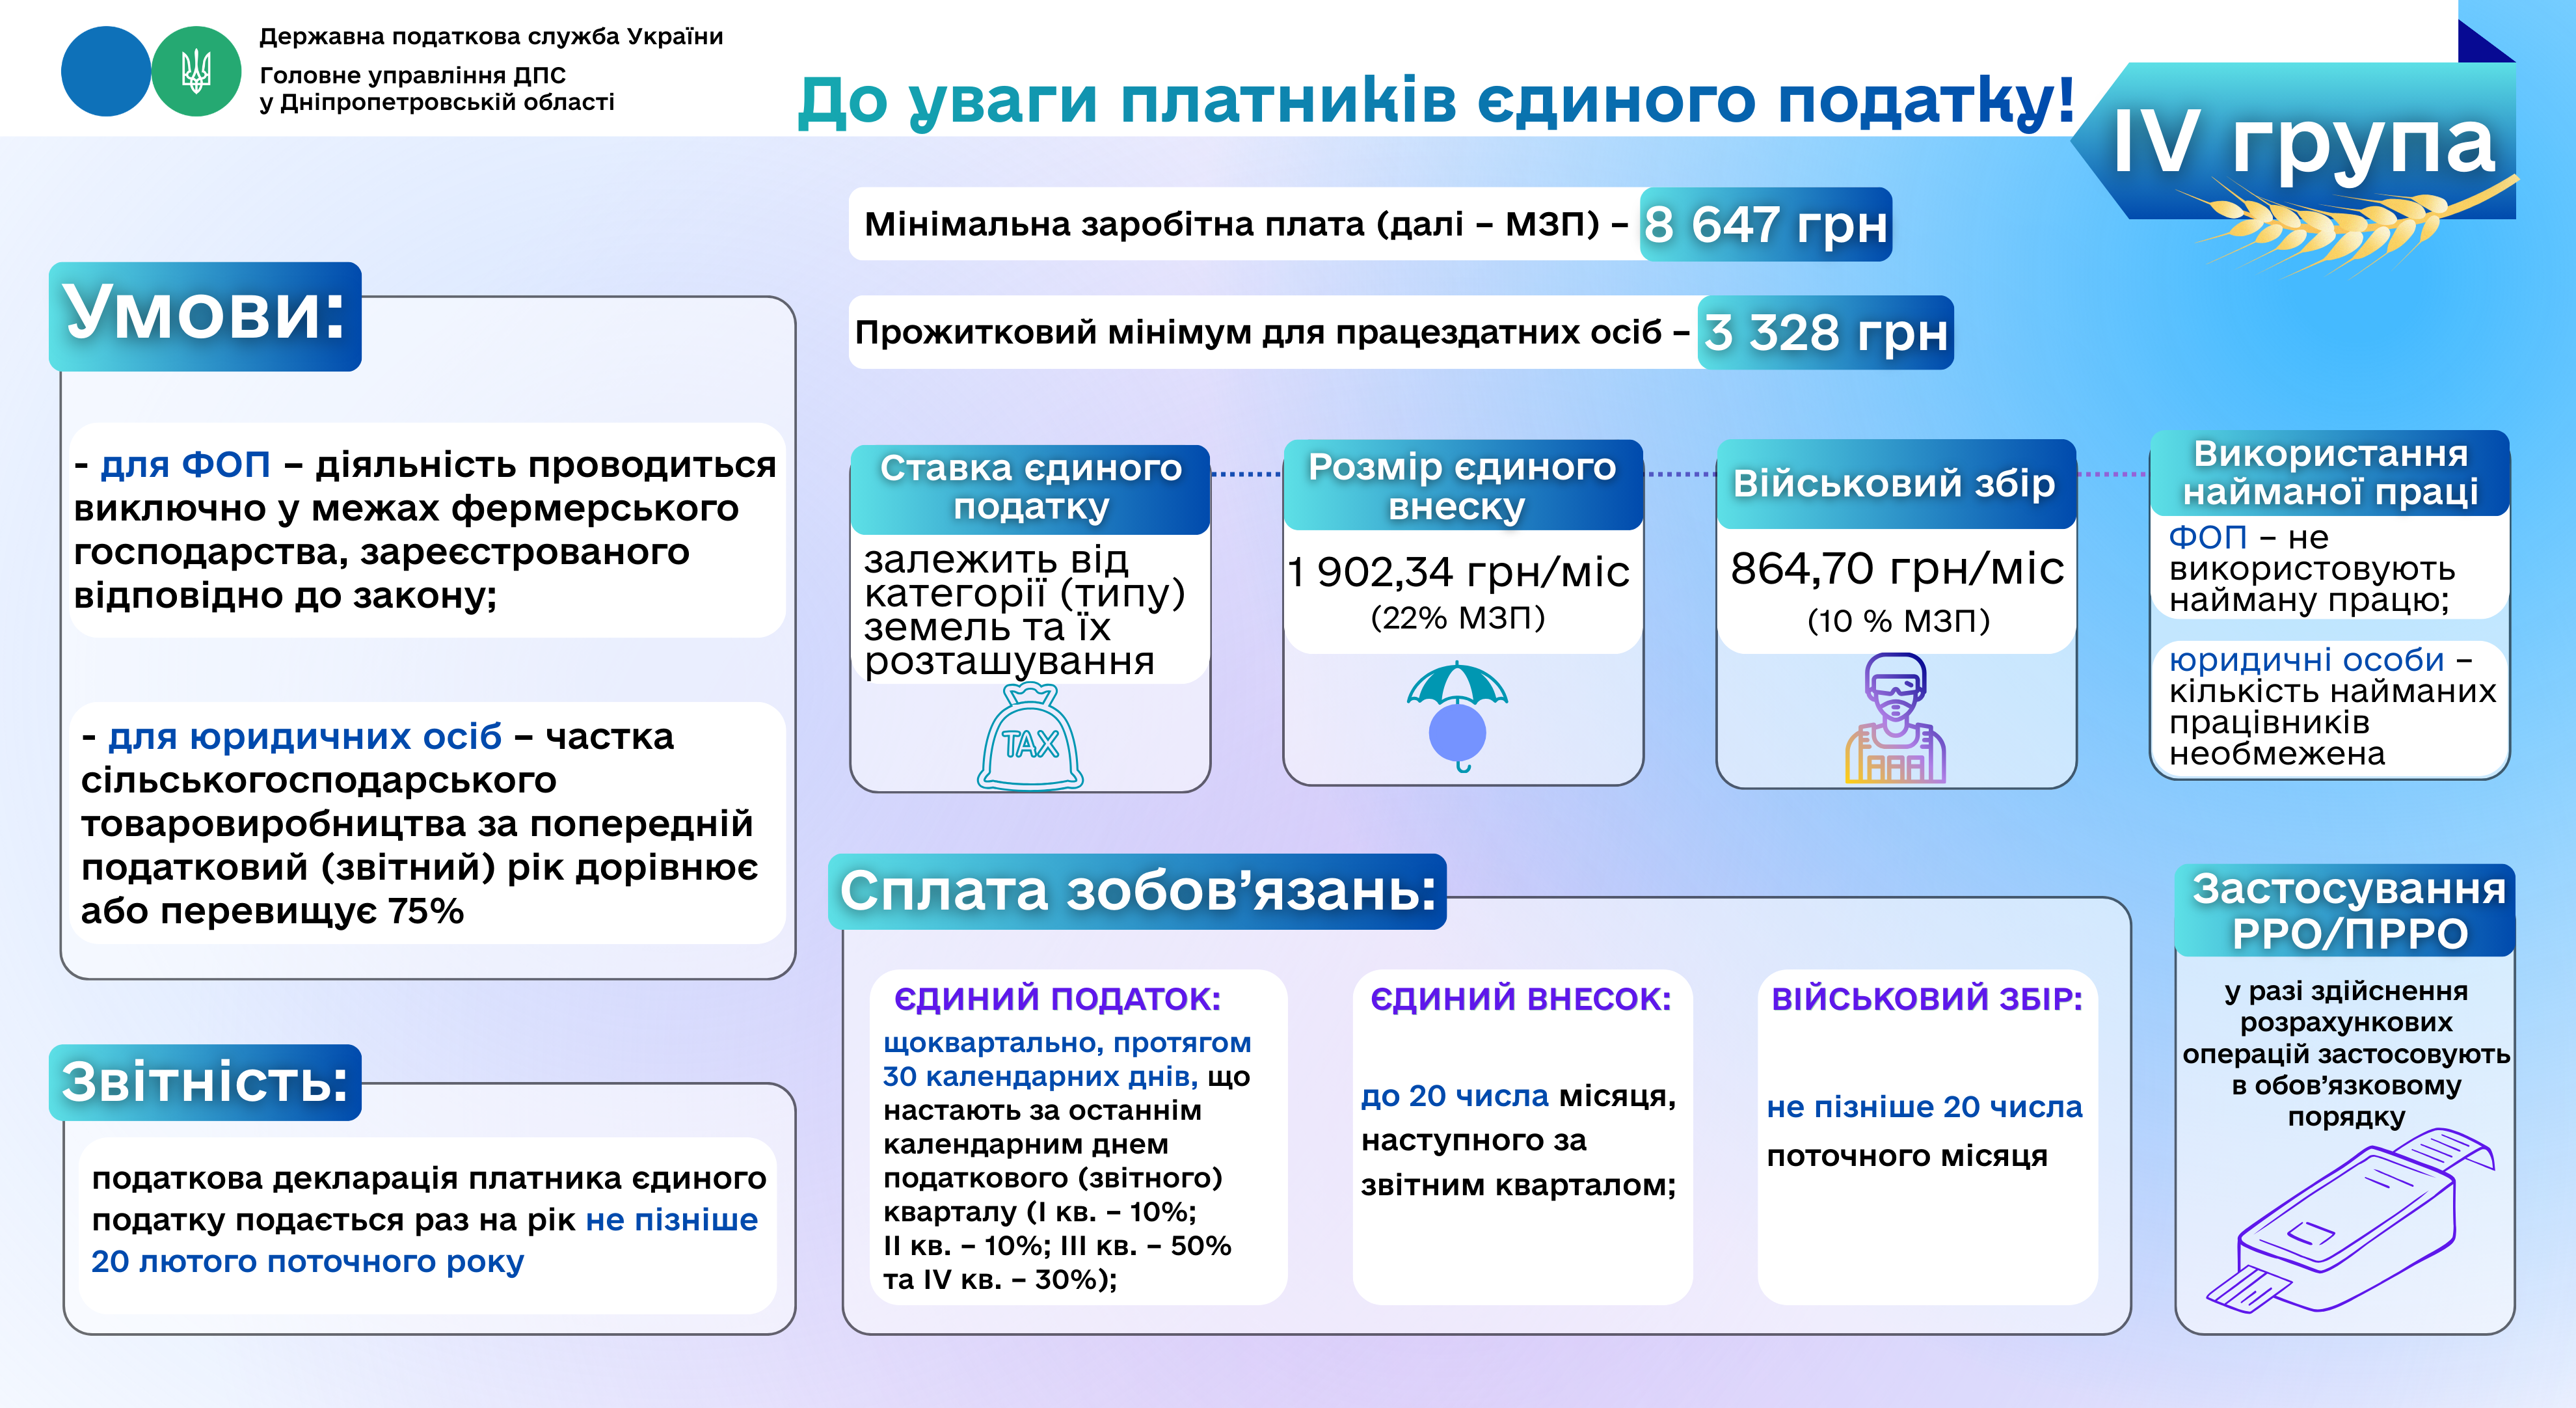Click the cash register РРО illustration
Screen dimensions: 2576x1408
[2351, 1222]
